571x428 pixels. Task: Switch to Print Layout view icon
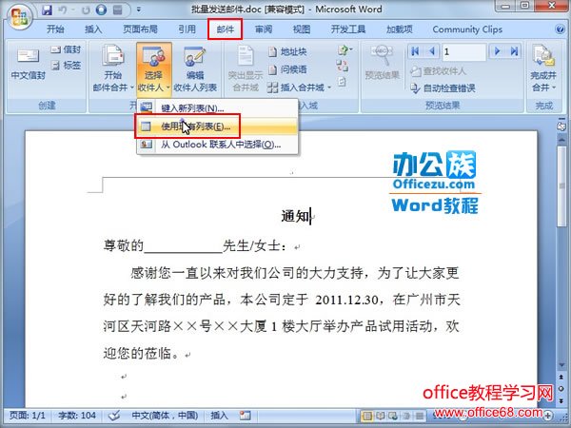pos(367,416)
